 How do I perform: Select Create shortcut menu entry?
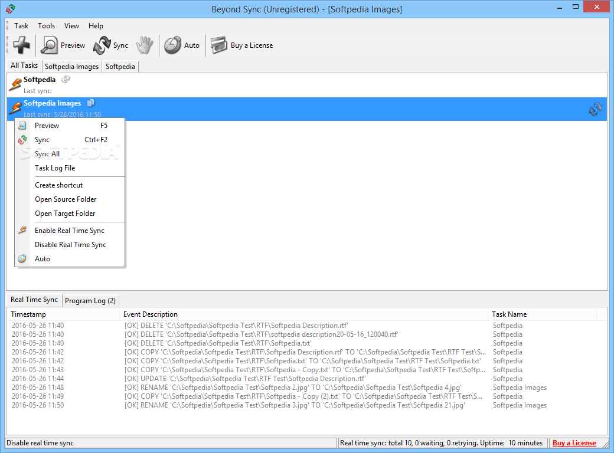click(70, 185)
